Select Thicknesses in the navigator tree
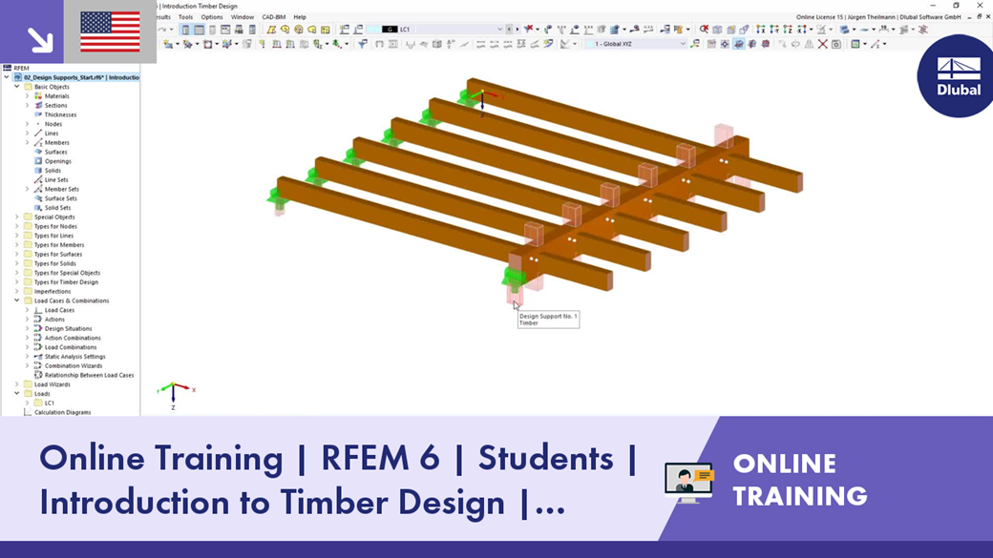The image size is (993, 558). coord(60,115)
